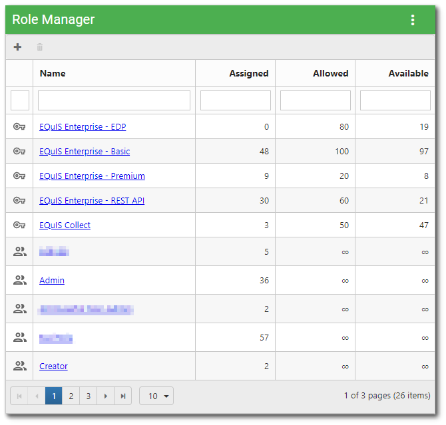Image resolution: width=446 pixels, height=425 pixels.
Task: Click key icon beside EQuIS Enterprise - EDP
Action: tap(19, 126)
